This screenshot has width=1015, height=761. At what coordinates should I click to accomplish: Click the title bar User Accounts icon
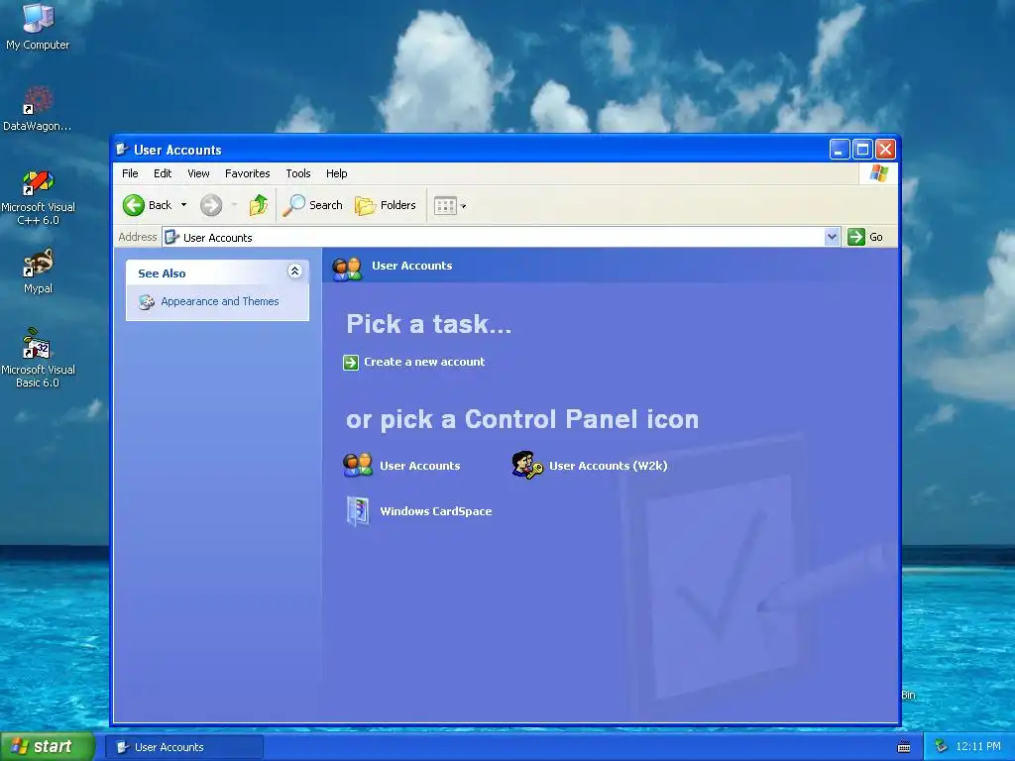click(122, 150)
